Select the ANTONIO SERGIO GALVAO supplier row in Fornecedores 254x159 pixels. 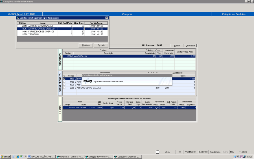[x=129, y=88]
